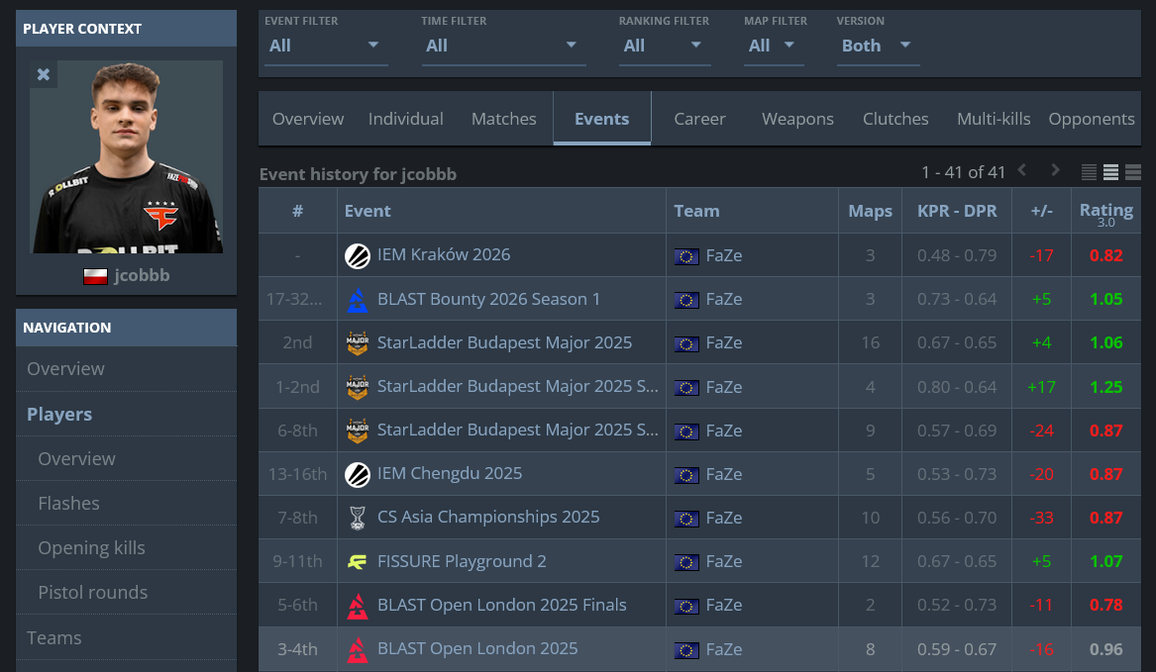
Task: Click Major logo in the 2nd place row
Action: click(x=358, y=342)
